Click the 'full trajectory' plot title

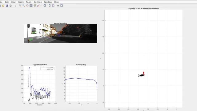(x=81, y=65)
